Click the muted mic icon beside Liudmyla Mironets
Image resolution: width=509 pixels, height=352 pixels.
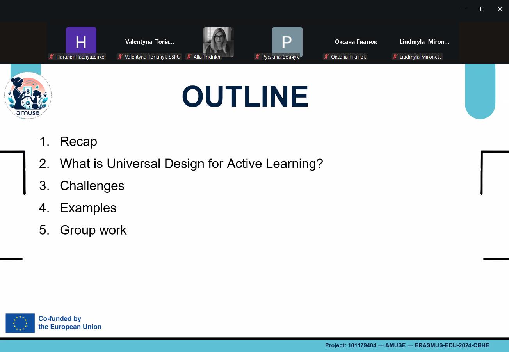pyautogui.click(x=395, y=57)
